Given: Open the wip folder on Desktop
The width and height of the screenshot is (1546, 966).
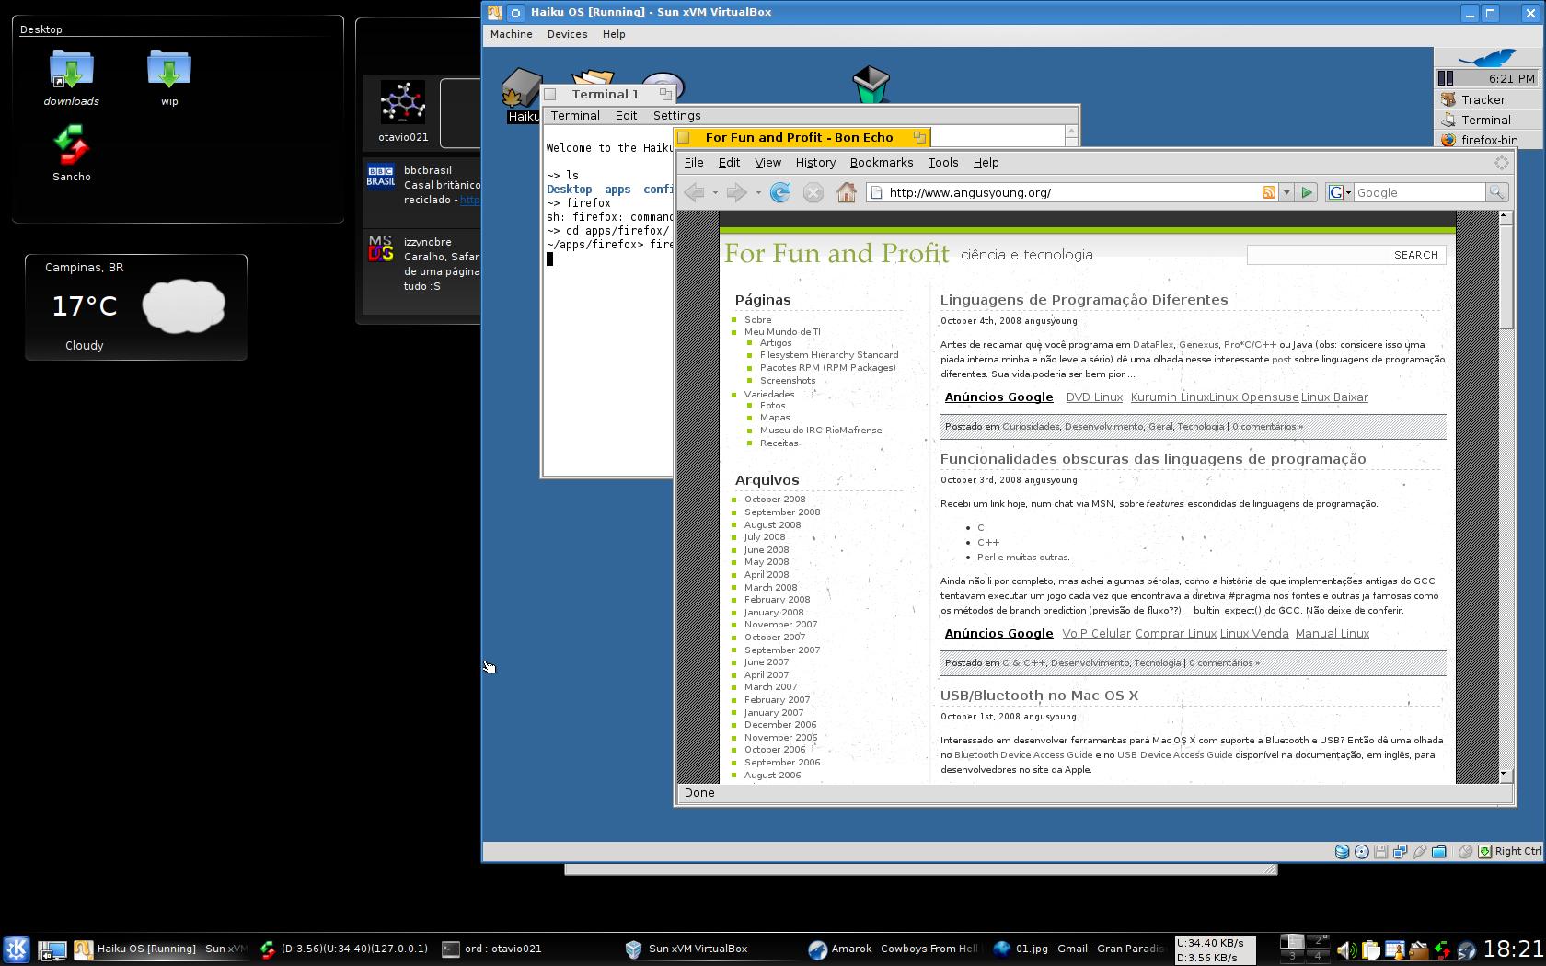Looking at the screenshot, I should [x=169, y=78].
